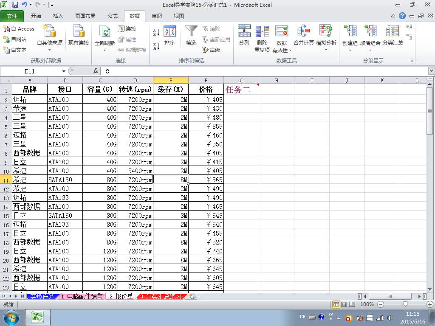Image resolution: width=435 pixels, height=326 pixels.
Task: Click the Save icon in quick access toolbar
Action: 15,5
